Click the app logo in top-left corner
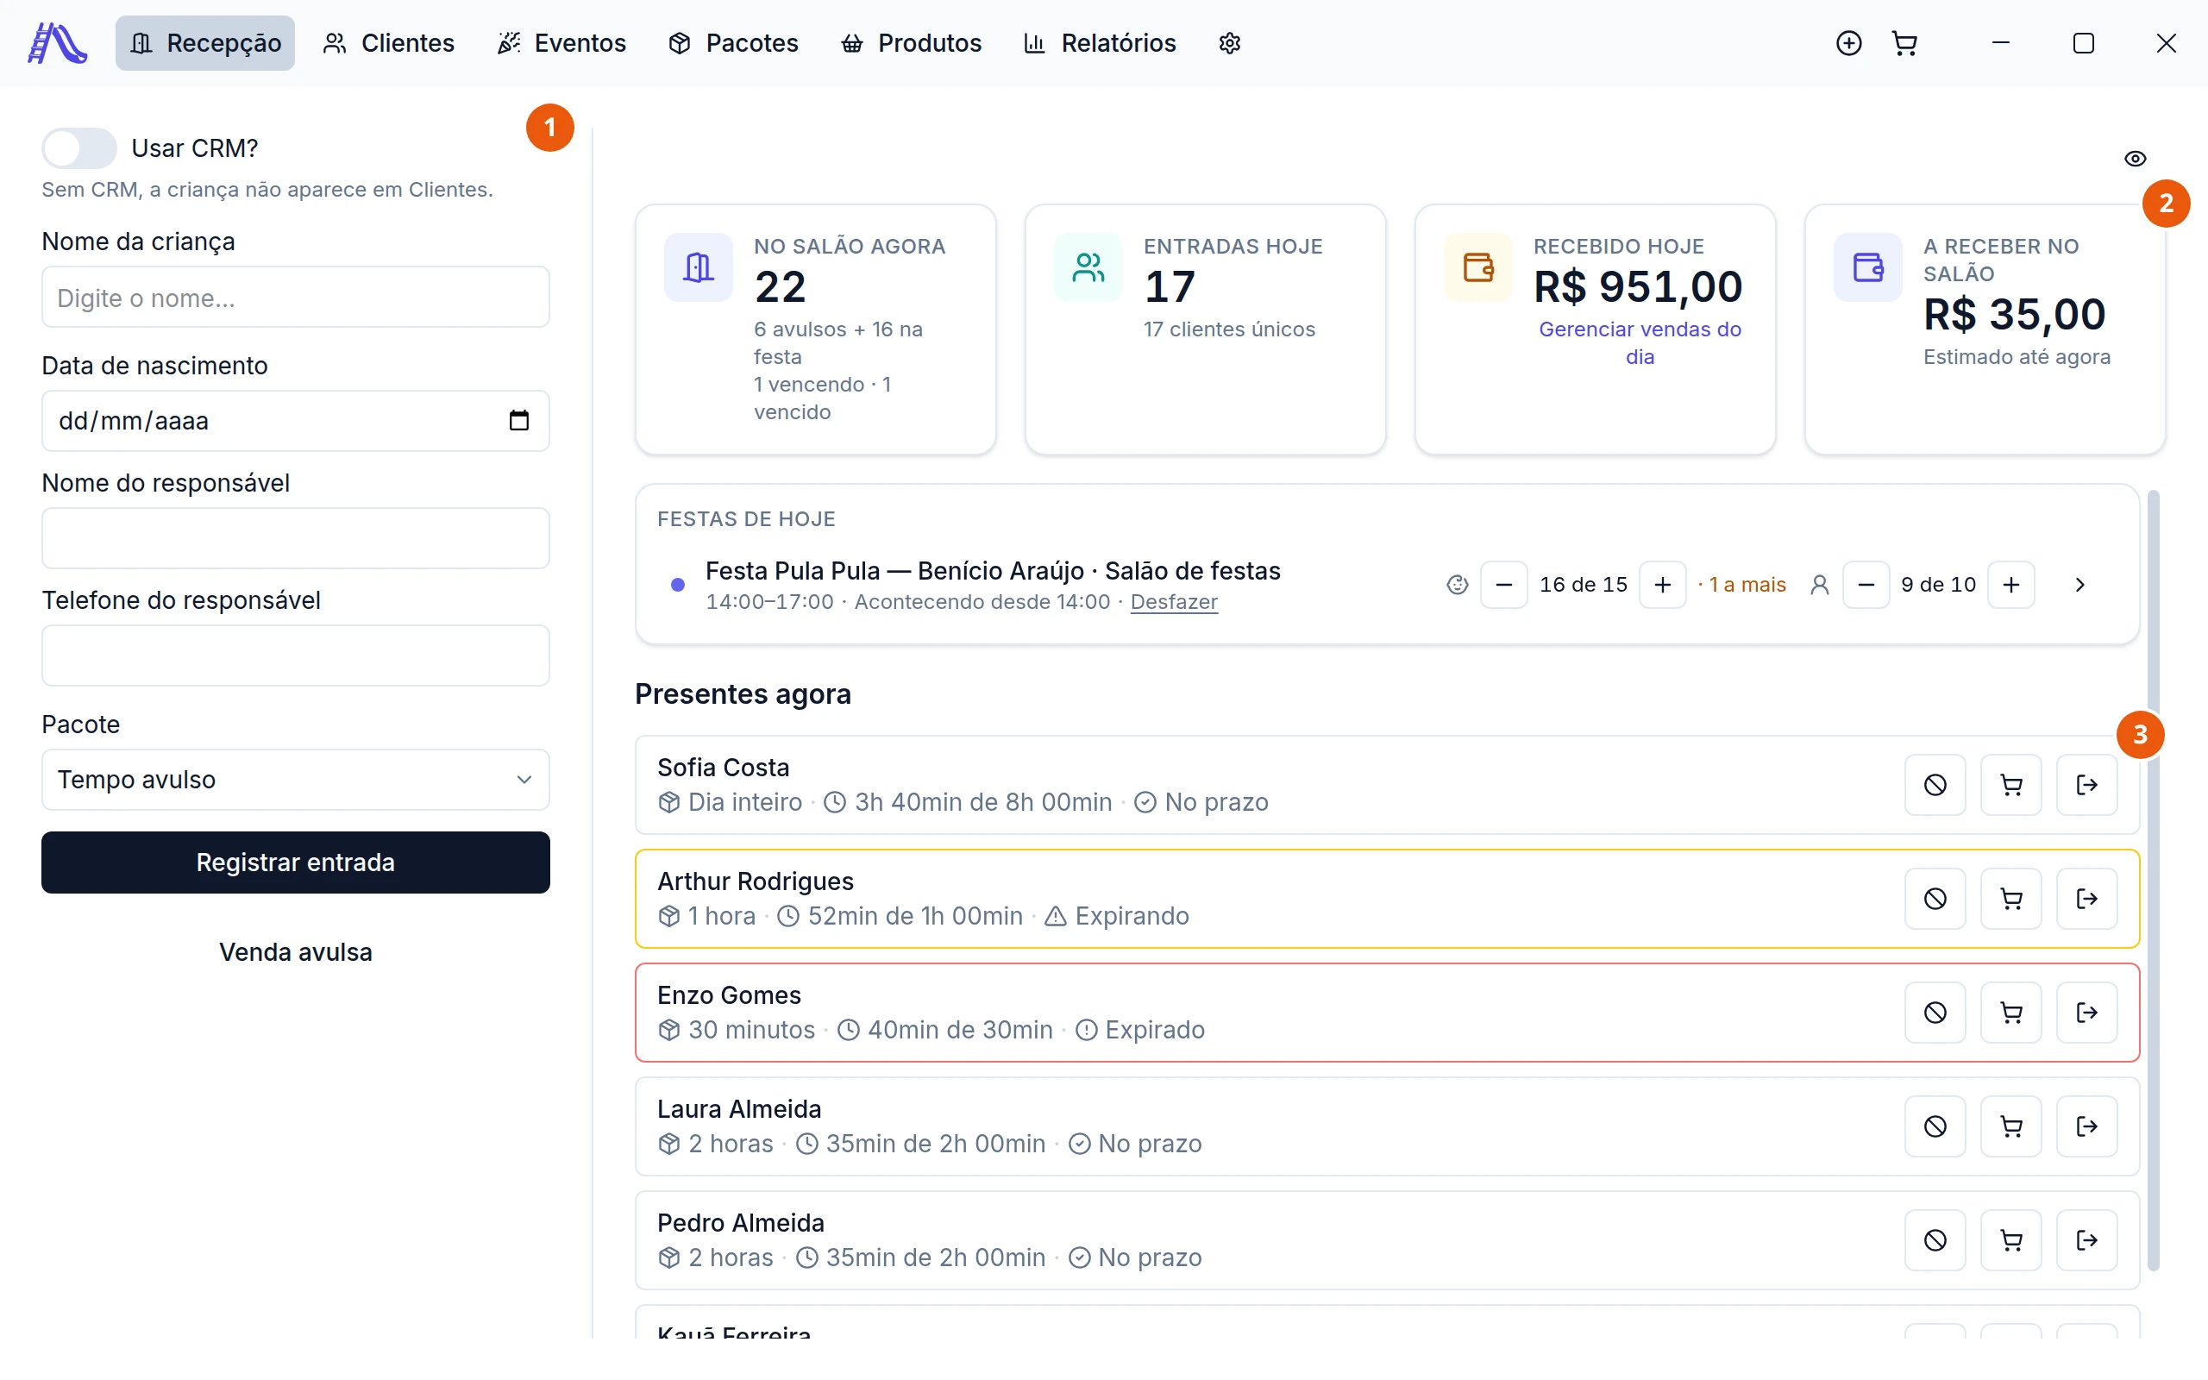 point(58,43)
